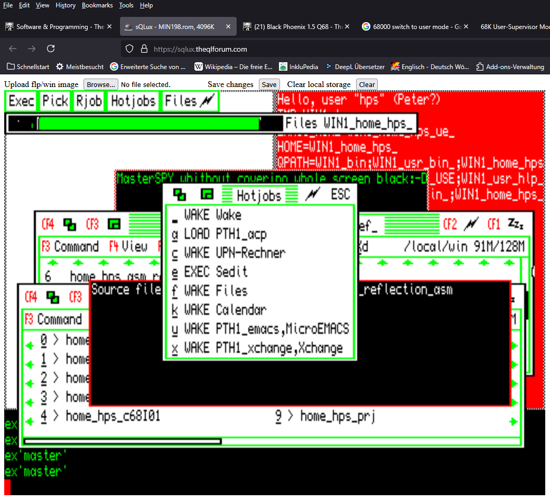Click green scroll arrow right of home_hps_prj row

[x=514, y=421]
